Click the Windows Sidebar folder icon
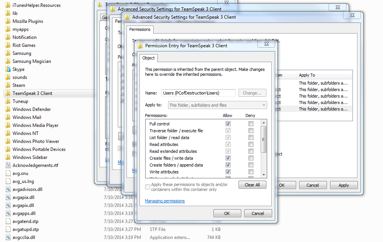 [x=8, y=157]
